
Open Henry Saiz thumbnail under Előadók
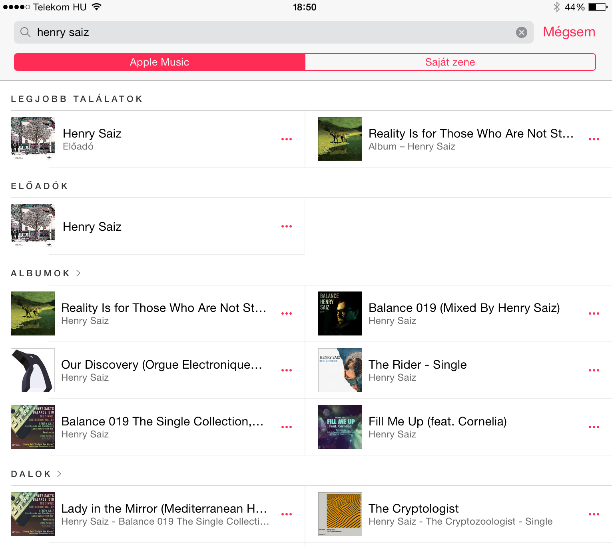point(33,226)
